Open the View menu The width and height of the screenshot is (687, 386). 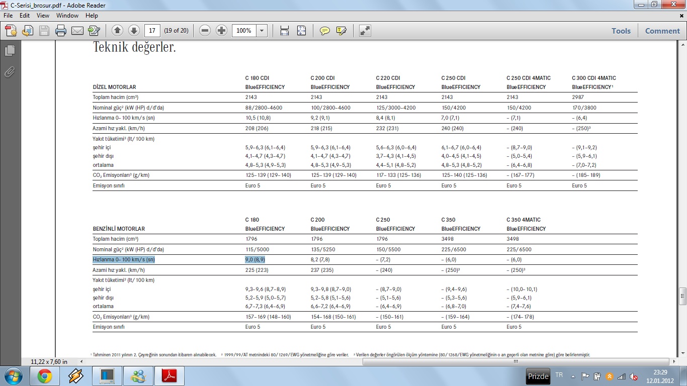[43, 16]
